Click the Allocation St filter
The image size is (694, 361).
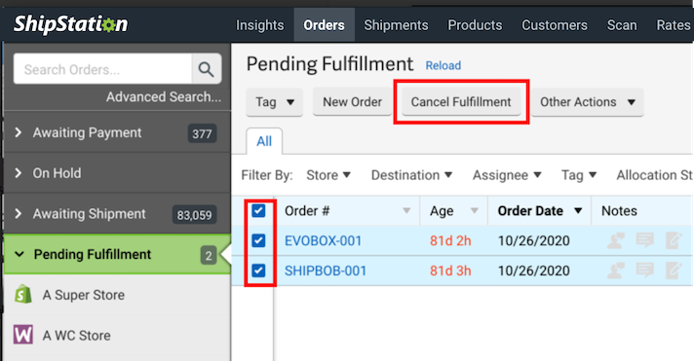click(655, 175)
